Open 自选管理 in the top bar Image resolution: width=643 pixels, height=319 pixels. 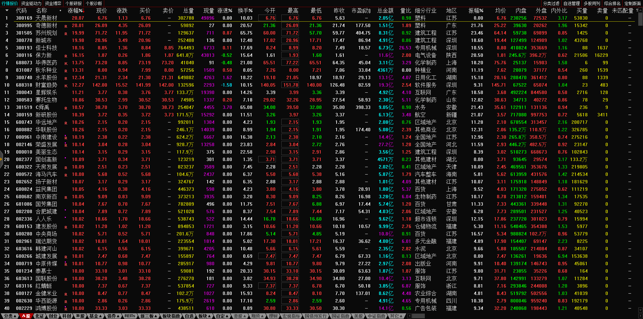(x=571, y=3)
